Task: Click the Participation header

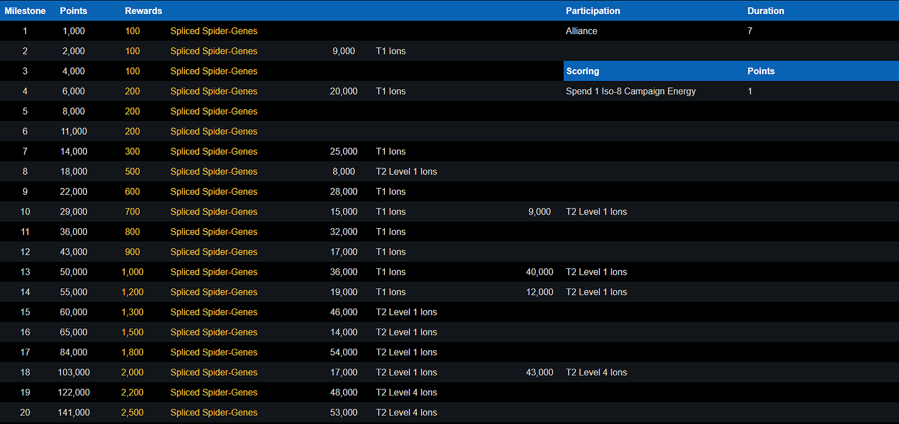Action: pyautogui.click(x=593, y=11)
